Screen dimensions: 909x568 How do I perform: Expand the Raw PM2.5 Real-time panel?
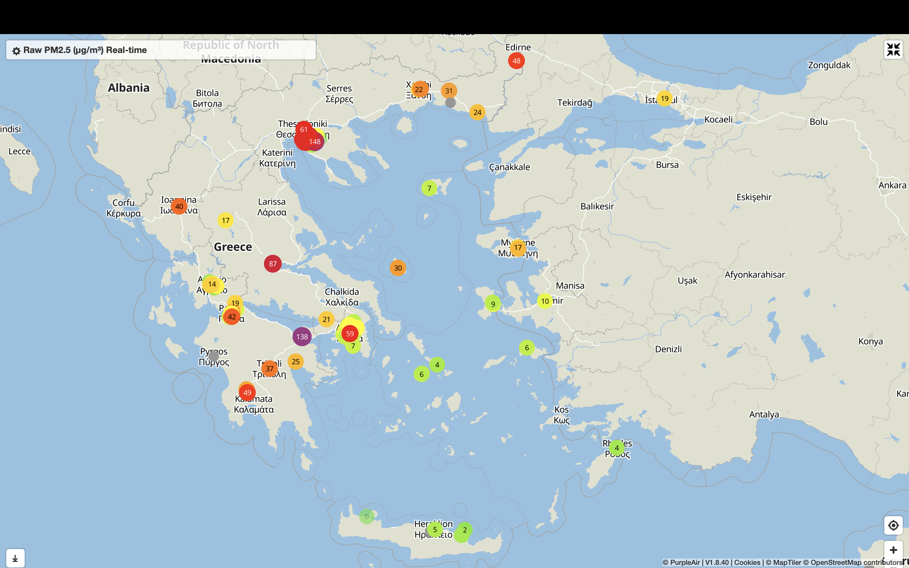tap(85, 50)
